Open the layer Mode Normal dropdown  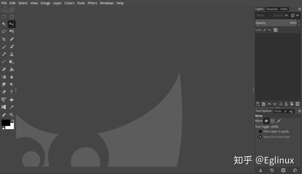point(272,16)
